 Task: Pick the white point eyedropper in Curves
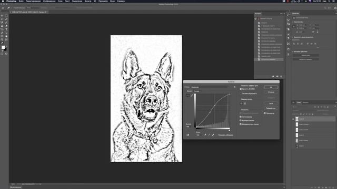213,135
